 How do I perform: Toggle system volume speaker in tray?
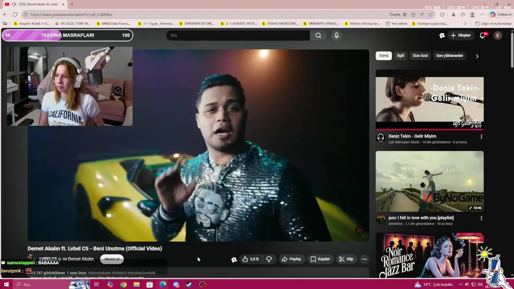click(x=480, y=285)
